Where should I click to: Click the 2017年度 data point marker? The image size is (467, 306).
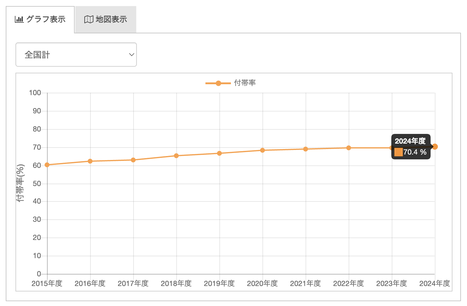point(133,160)
